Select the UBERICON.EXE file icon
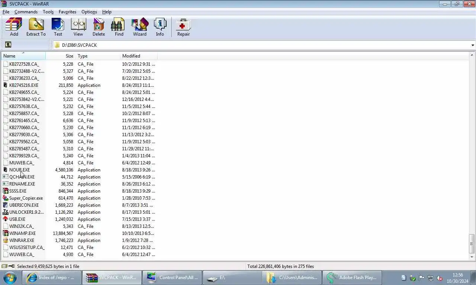This screenshot has width=476, height=285. point(6,205)
